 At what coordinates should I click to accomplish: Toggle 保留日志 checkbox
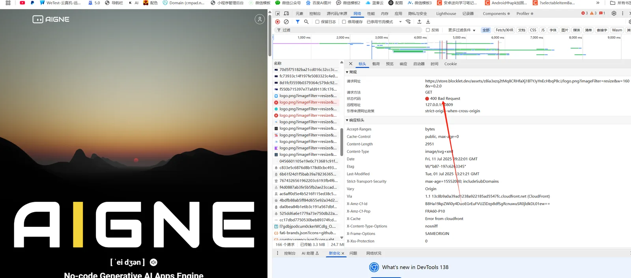point(317,22)
